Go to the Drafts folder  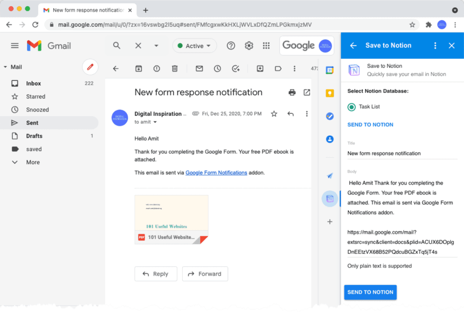pos(34,136)
